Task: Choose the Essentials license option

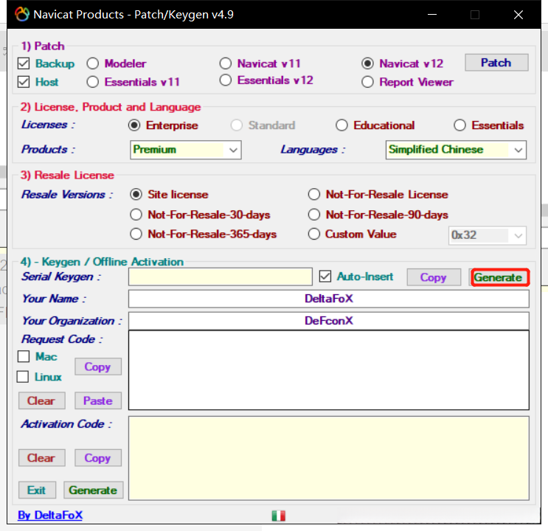Action: pos(459,125)
